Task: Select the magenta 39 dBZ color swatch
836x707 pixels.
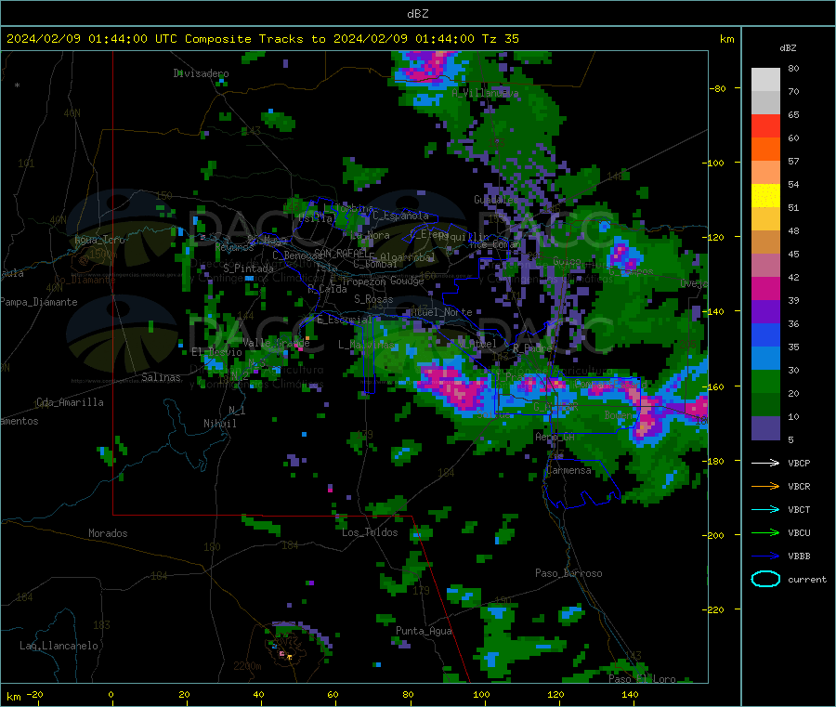Action: coord(765,288)
